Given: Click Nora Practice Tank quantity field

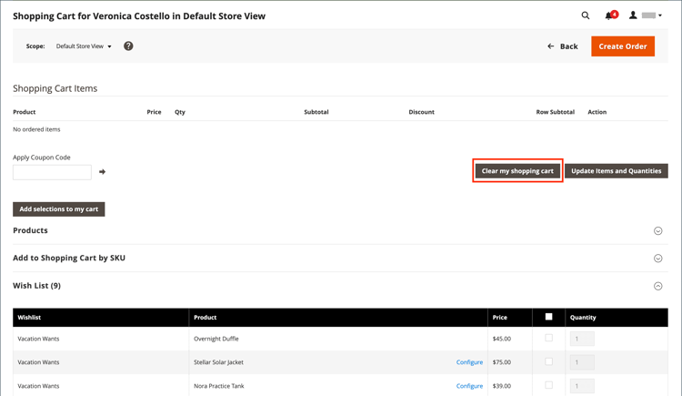Looking at the screenshot, I should (582, 386).
